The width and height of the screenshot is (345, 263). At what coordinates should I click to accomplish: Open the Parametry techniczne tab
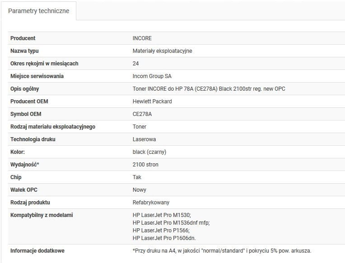click(x=39, y=11)
